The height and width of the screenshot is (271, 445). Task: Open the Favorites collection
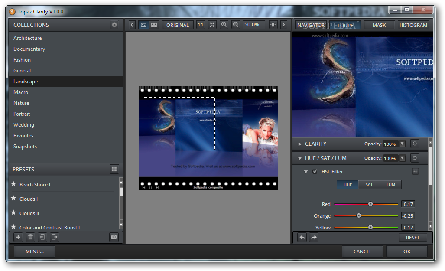click(66, 135)
